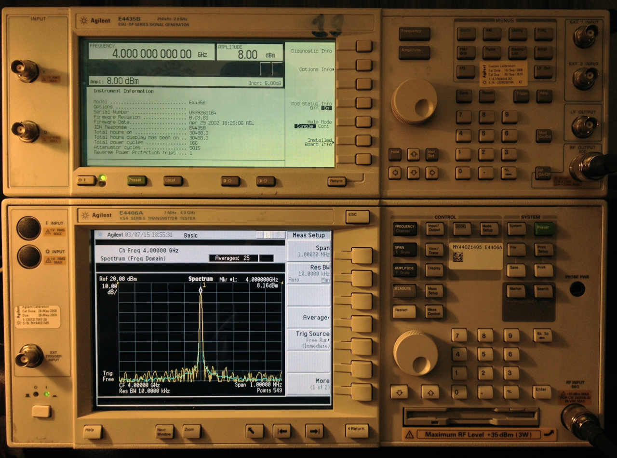Hit the green Preset key on E4406A
Image resolution: width=617 pixels, height=458 pixels.
point(543,229)
